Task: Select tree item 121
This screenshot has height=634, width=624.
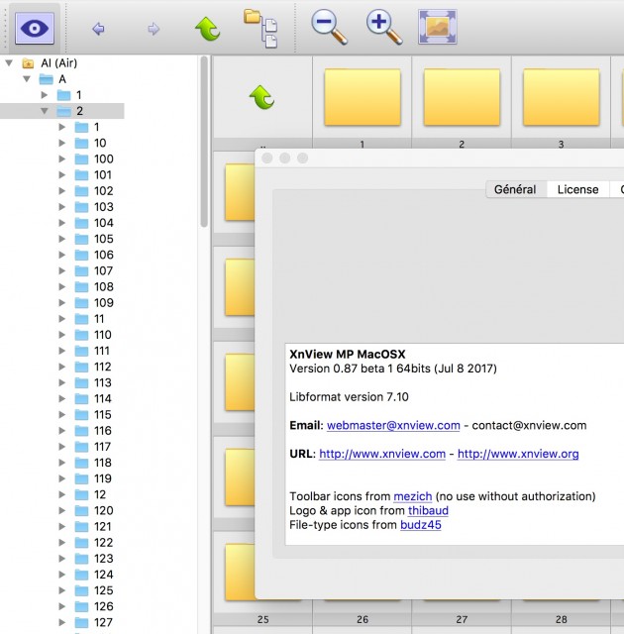Action: click(103, 526)
